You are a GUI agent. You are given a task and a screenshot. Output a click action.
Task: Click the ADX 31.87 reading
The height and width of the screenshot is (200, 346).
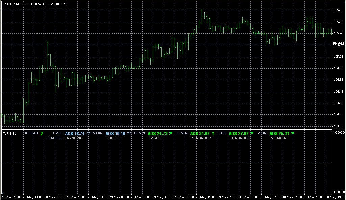point(200,134)
